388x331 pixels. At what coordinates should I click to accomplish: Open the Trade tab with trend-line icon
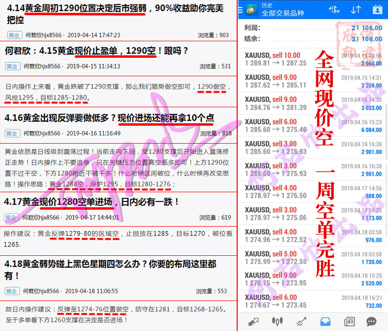[301, 321]
